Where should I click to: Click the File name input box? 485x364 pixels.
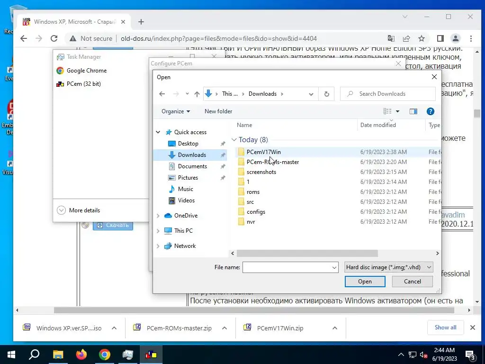[290, 267]
